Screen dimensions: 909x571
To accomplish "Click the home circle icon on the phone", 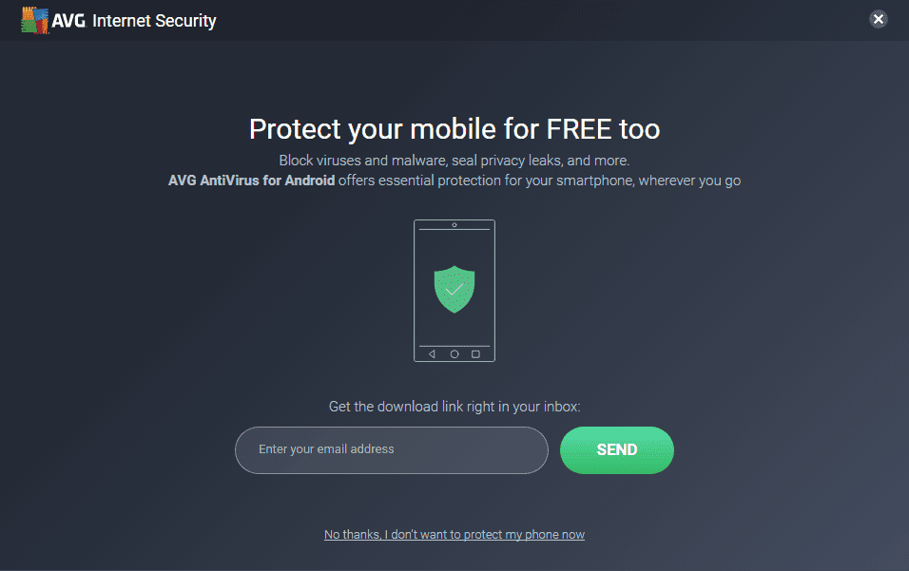I will coord(454,353).
